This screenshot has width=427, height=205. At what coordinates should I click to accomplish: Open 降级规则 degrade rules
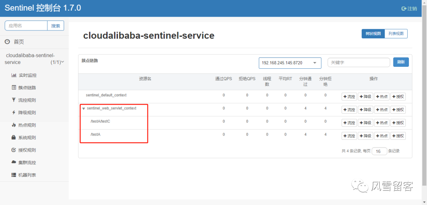[x=24, y=113]
